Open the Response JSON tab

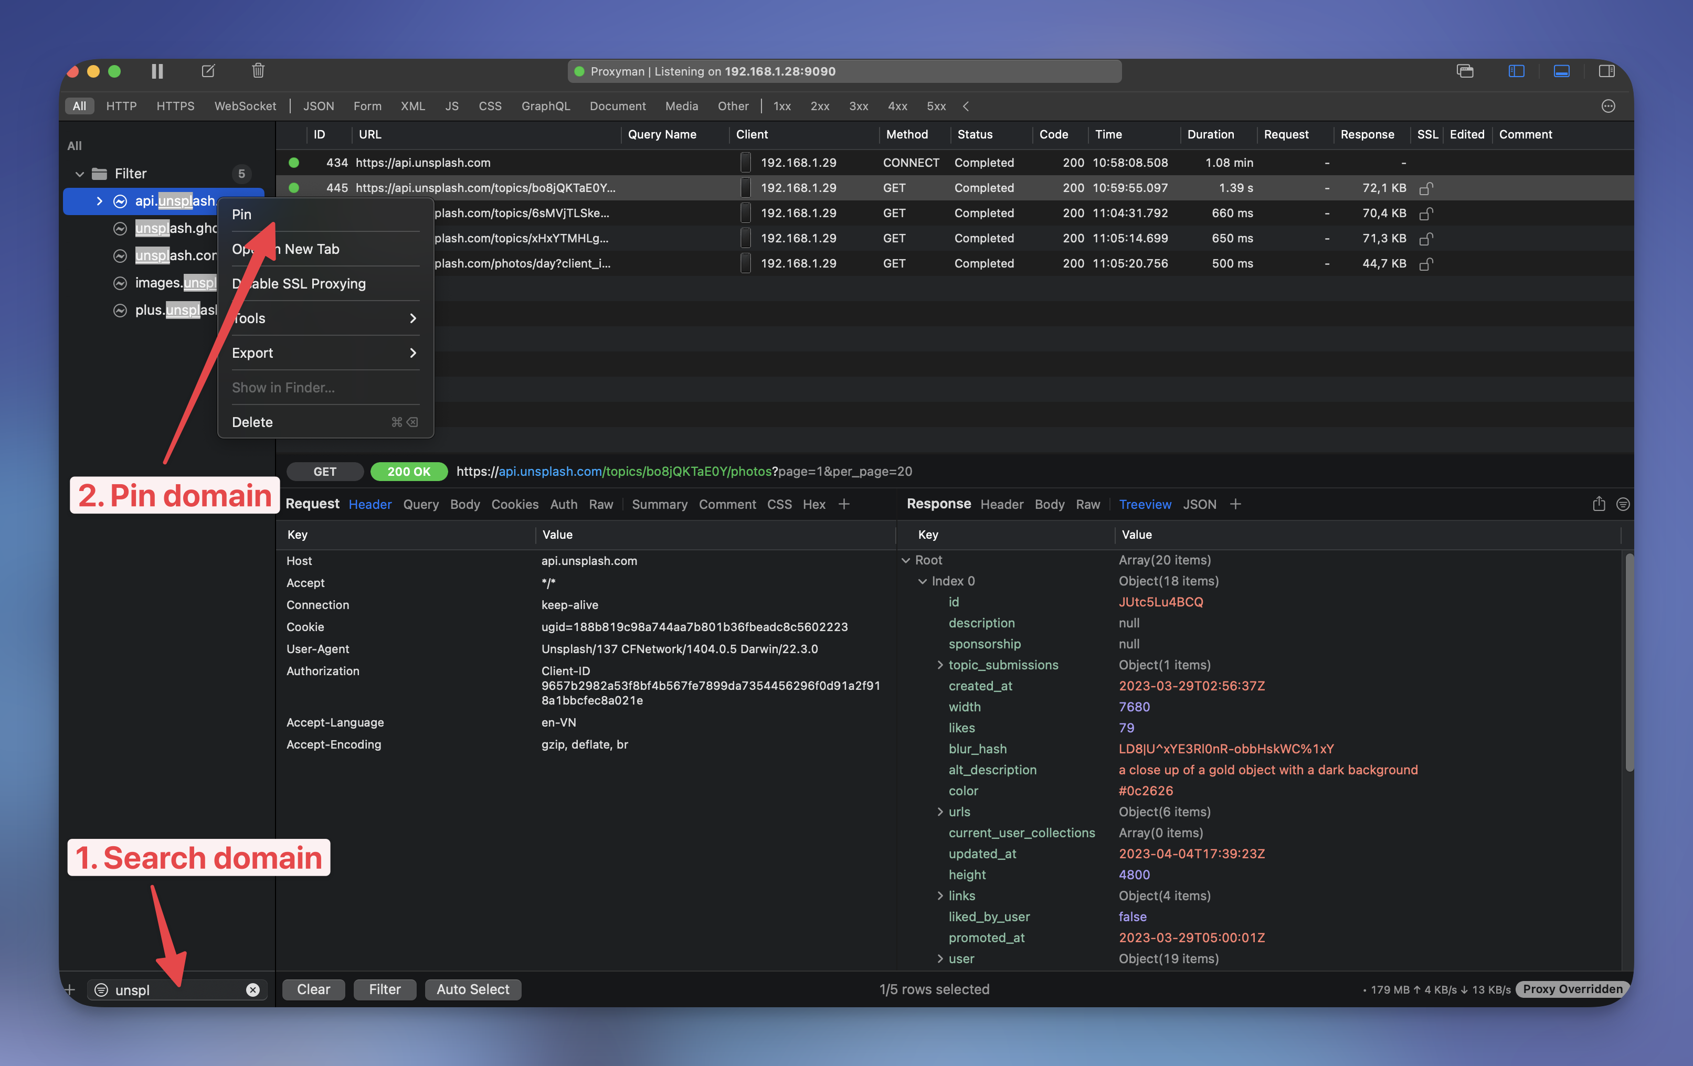tap(1200, 504)
